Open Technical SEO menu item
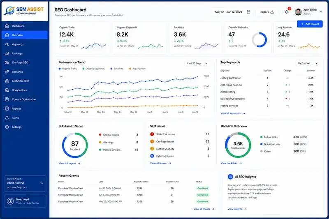The height and width of the screenshot is (219, 329). pyautogui.click(x=25, y=81)
